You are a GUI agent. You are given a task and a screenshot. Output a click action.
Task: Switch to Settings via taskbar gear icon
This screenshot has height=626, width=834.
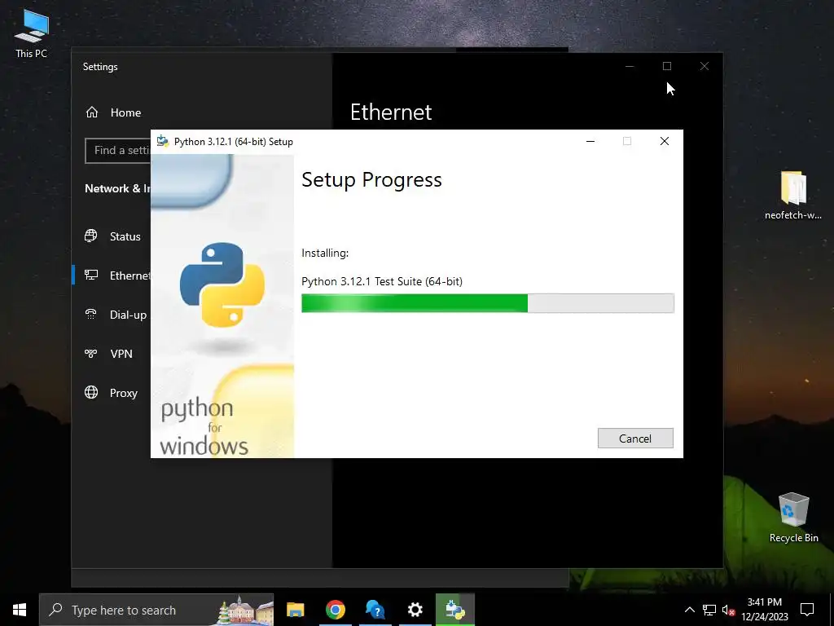(415, 610)
